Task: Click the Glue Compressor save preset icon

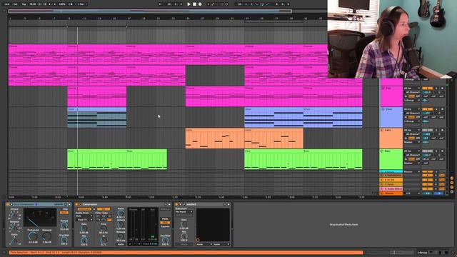Action: click(69, 205)
